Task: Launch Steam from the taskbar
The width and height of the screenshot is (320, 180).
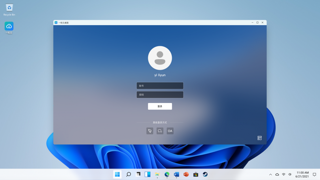Action: [205, 174]
